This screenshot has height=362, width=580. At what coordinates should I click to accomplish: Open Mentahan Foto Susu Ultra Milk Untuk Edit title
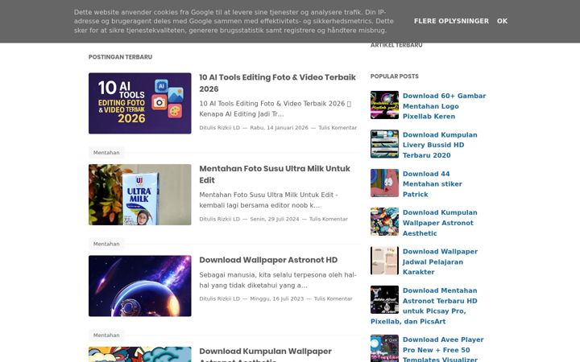(275, 175)
